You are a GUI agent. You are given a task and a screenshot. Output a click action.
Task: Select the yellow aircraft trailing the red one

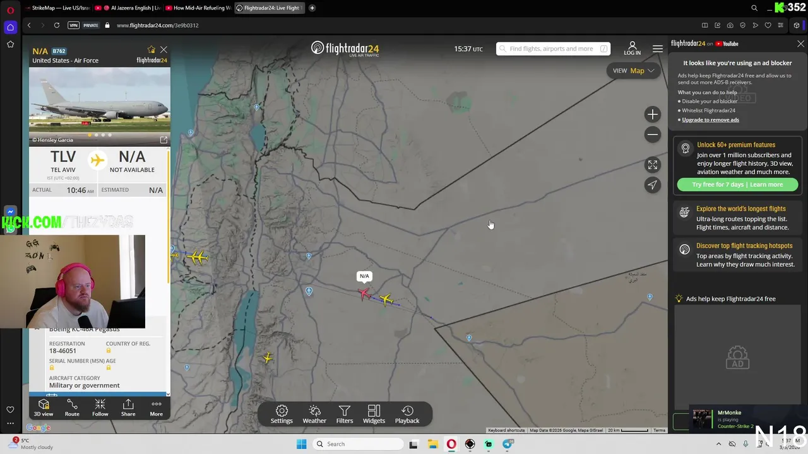click(x=386, y=300)
